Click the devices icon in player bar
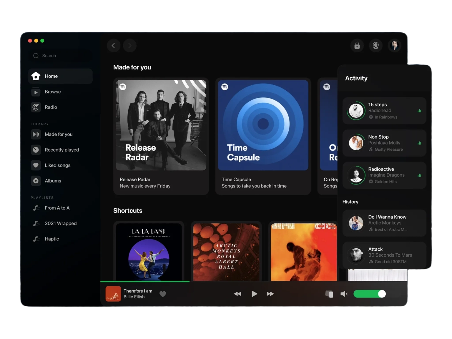Screen dimensions: 452x339 tap(329, 294)
